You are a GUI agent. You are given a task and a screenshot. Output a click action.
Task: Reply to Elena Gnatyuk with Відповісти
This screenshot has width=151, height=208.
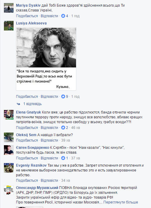click(49, 128)
